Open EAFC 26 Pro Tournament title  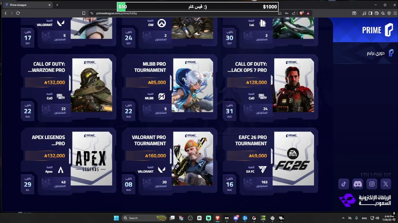click(x=251, y=140)
